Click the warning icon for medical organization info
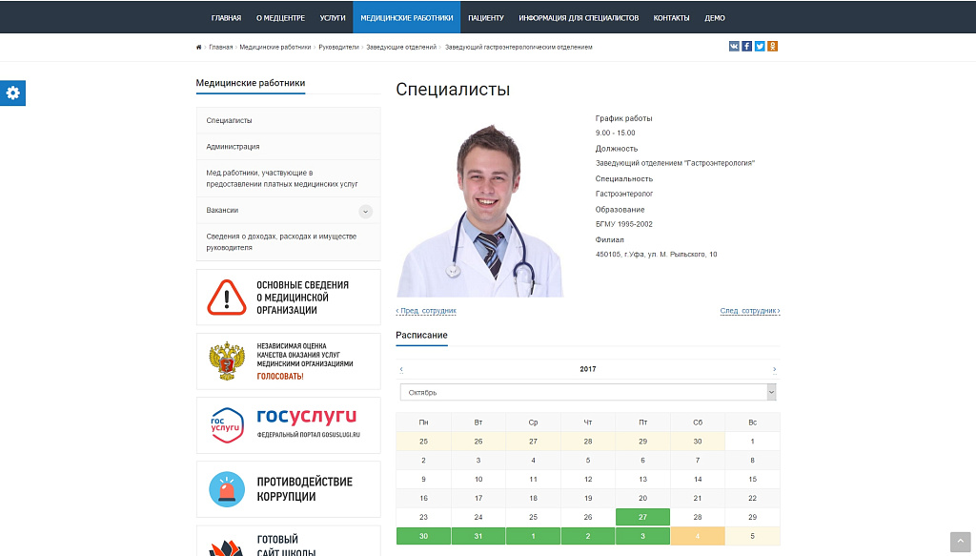This screenshot has width=976, height=556. (225, 297)
